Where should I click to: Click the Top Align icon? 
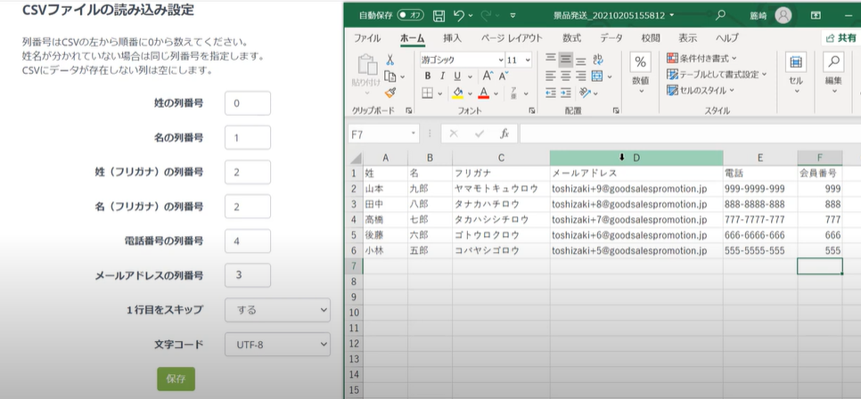tap(551, 60)
